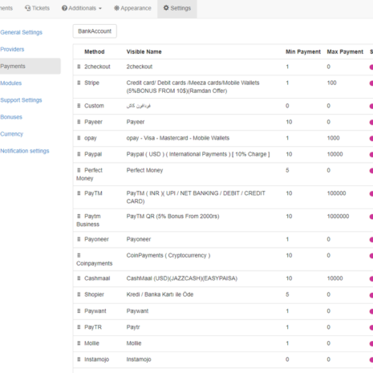
Task: Go to General Settings link
Action: (x=21, y=32)
